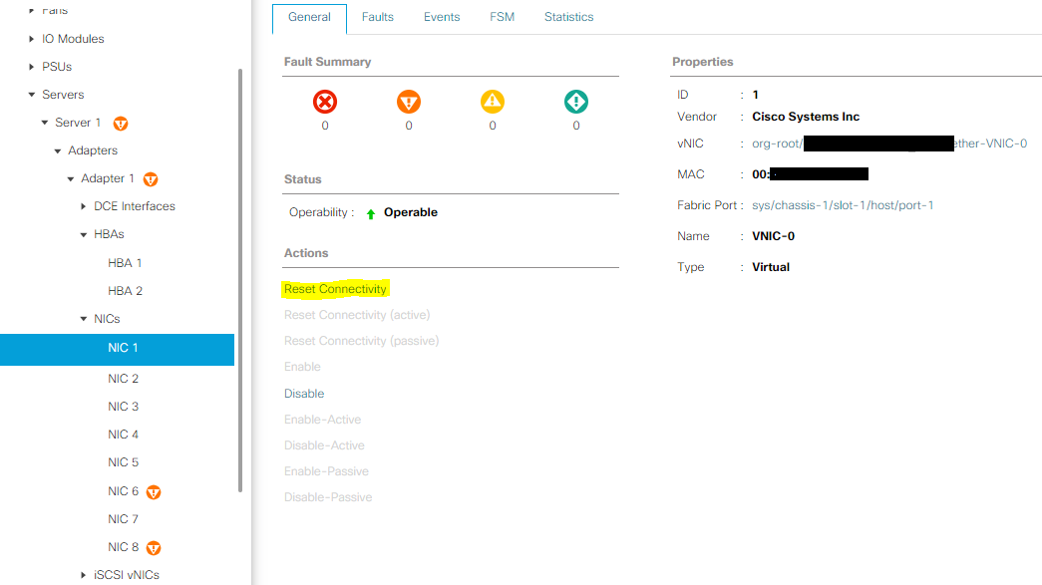Click the highlighted Reset Connectivity action
The image size is (1042, 585).
[x=335, y=288]
